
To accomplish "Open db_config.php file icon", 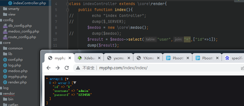I will pos(5,26).
